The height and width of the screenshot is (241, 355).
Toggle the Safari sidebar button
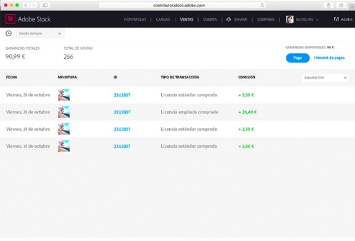click(x=45, y=5)
